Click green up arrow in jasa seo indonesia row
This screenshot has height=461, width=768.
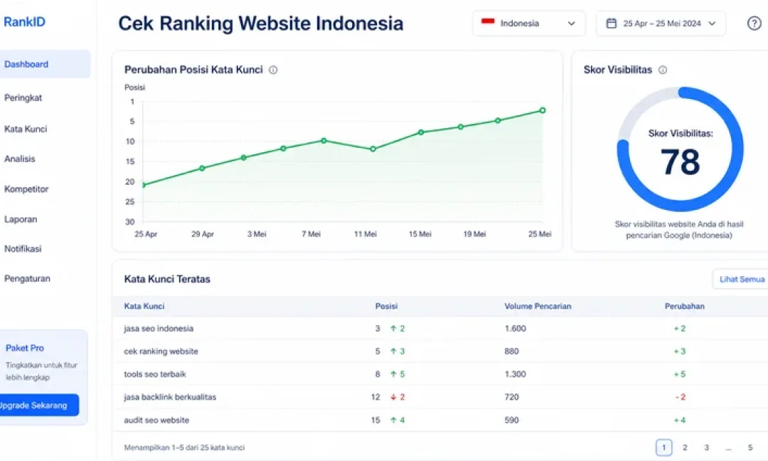click(x=393, y=329)
